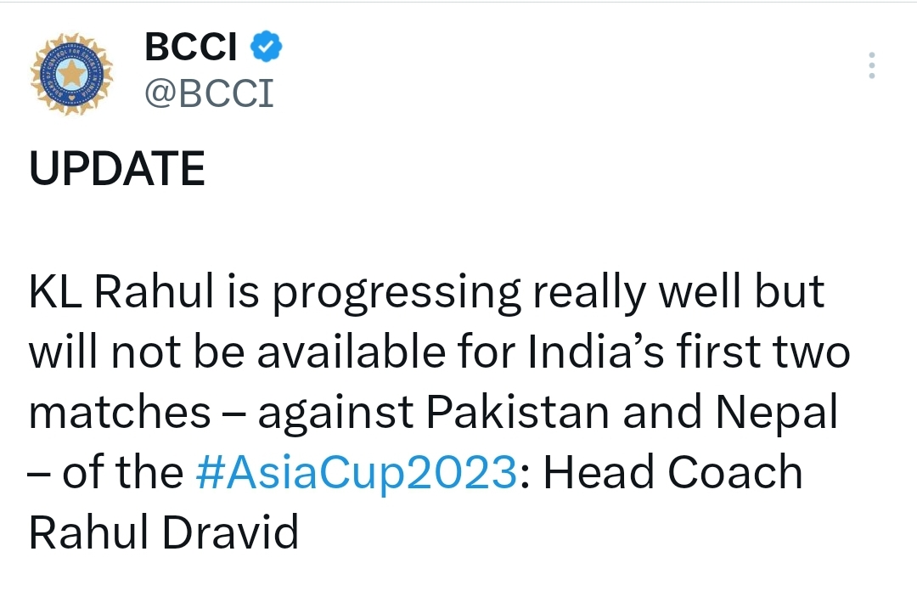917x608 pixels.
Task: Open the three-dot more options menu
Action: click(871, 65)
